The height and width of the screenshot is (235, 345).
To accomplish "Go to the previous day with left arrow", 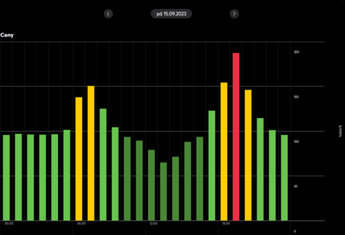I will pos(109,14).
